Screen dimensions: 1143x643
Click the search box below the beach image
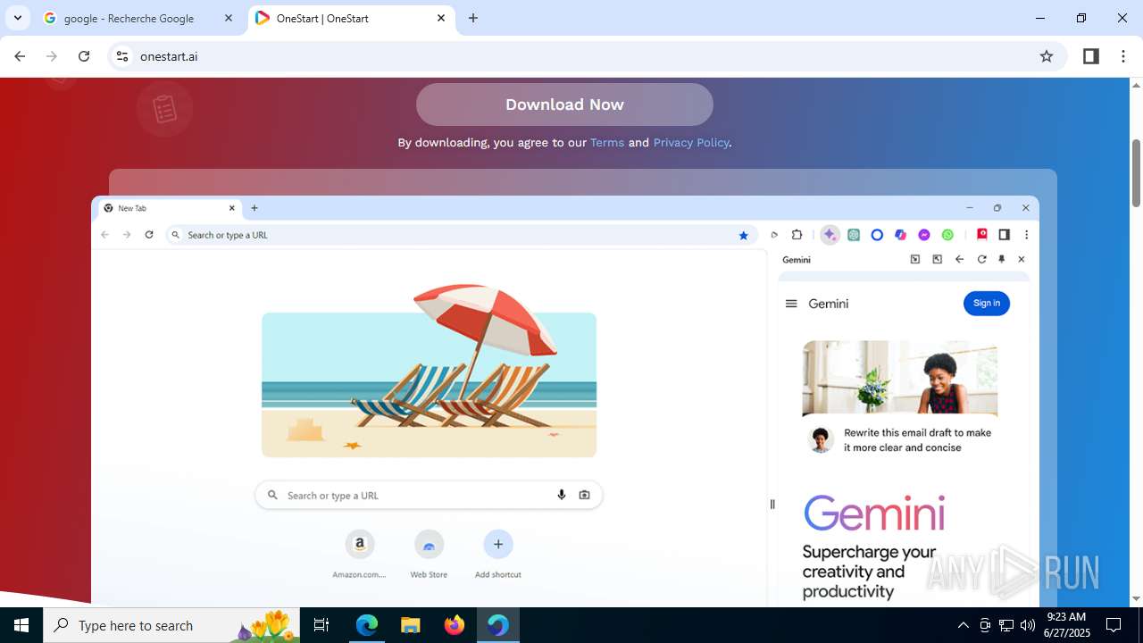click(x=429, y=495)
